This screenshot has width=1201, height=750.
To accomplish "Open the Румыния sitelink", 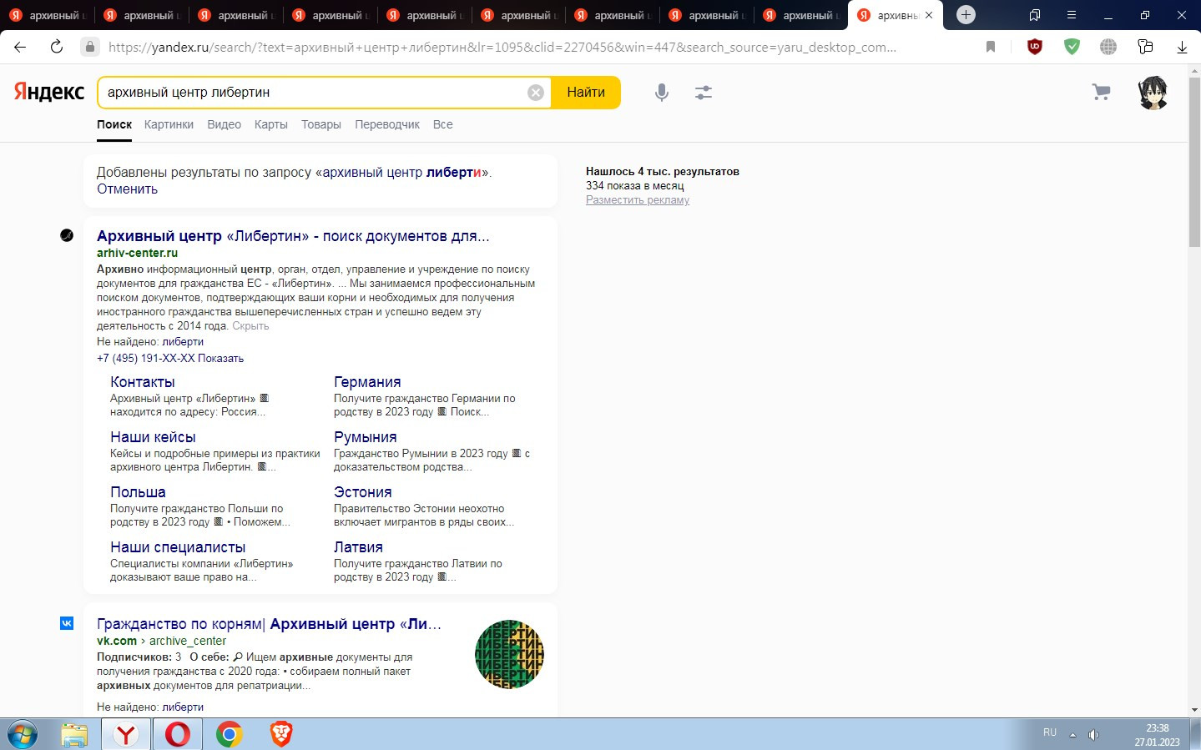I will pyautogui.click(x=366, y=437).
